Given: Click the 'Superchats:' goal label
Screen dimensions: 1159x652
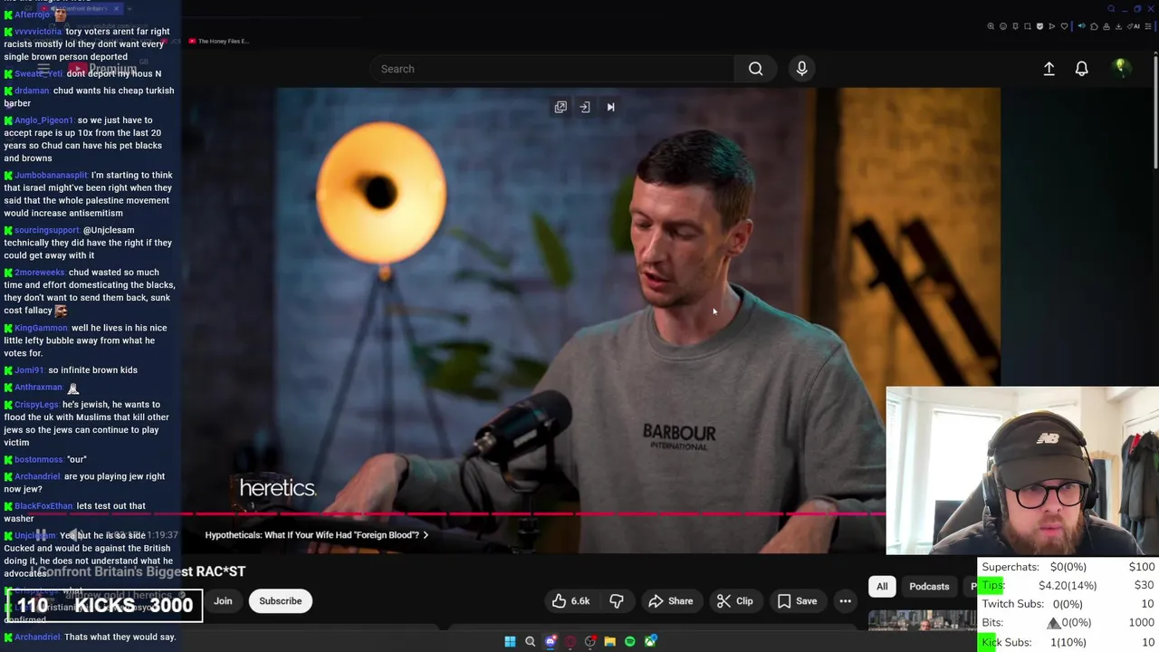Looking at the screenshot, I should point(1011,567).
